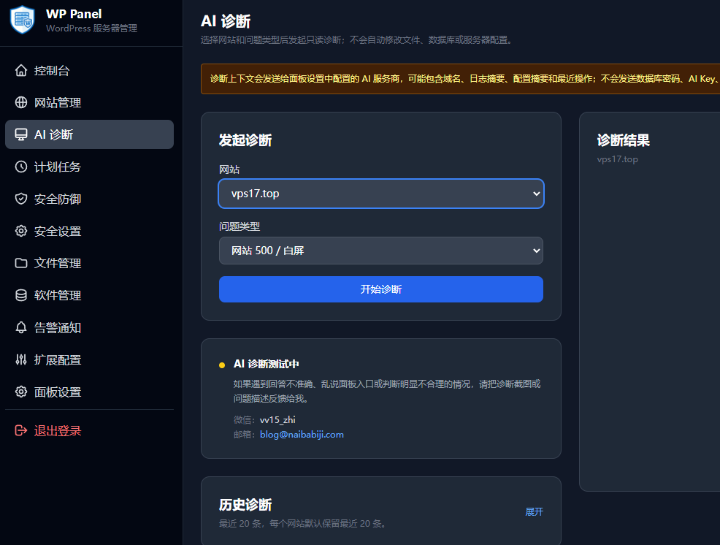720x545 pixels.
Task: Click the gear icon beside 面板设置
Action: (21, 392)
